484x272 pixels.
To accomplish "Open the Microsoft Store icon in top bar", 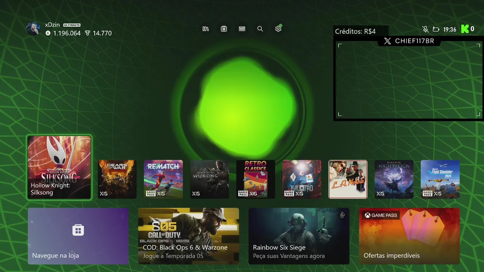I will click(224, 29).
